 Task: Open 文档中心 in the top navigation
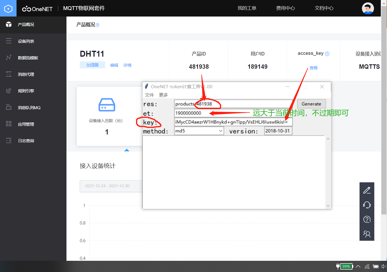click(324, 8)
